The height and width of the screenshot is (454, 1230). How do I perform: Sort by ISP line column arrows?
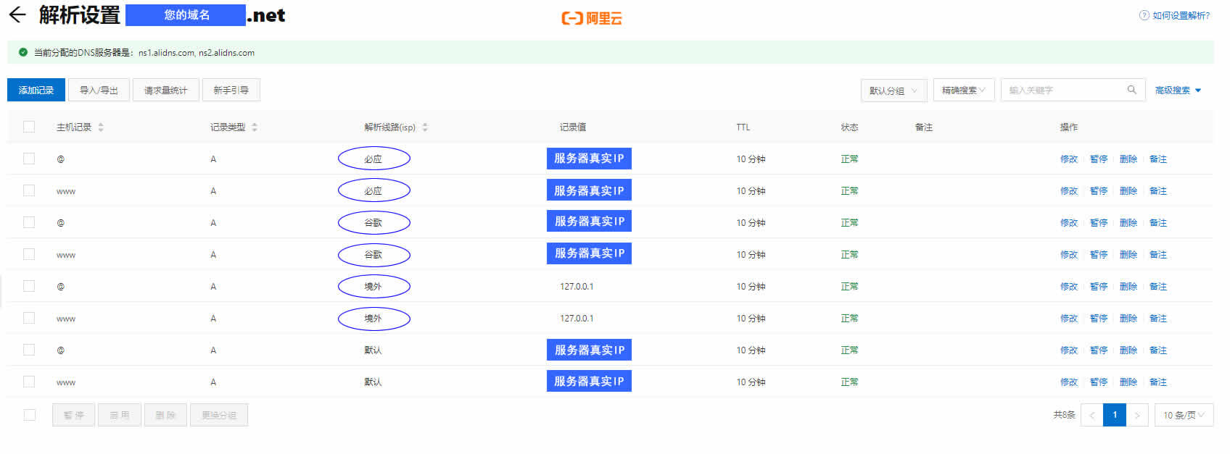pos(425,127)
